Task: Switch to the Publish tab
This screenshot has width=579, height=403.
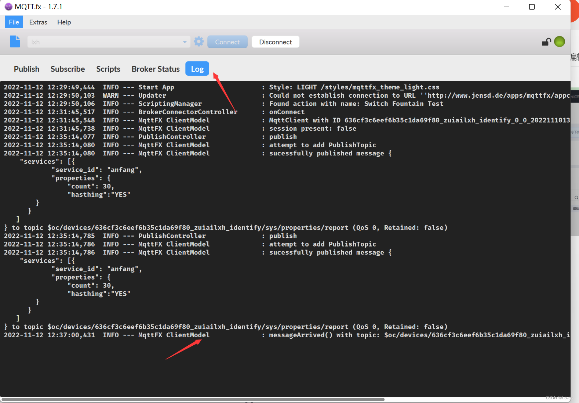Action: (x=26, y=69)
